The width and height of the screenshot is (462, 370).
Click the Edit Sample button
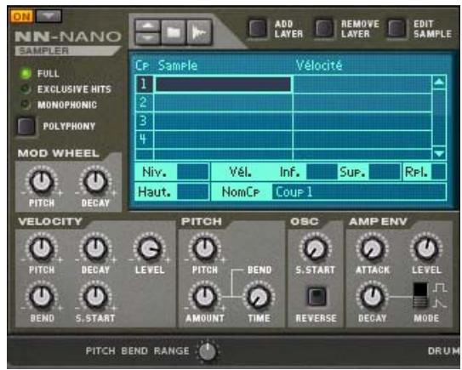tap(396, 29)
